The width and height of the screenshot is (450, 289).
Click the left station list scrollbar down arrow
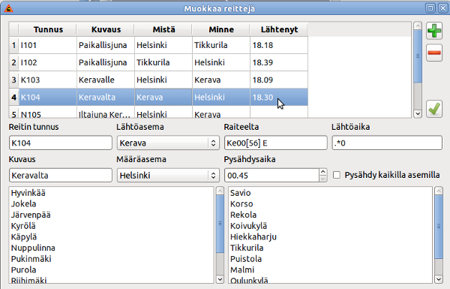pos(220,279)
